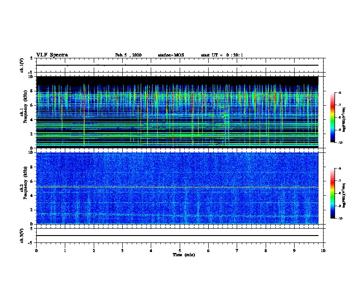The image size is (364, 281).
Task: Click the "VLF Spectra" plot title
Action: [x=52, y=55]
